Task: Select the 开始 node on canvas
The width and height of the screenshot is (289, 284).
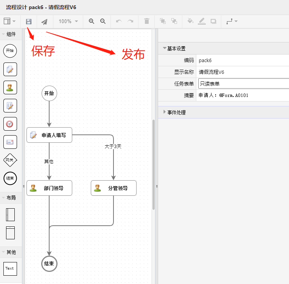Action: tap(49, 93)
